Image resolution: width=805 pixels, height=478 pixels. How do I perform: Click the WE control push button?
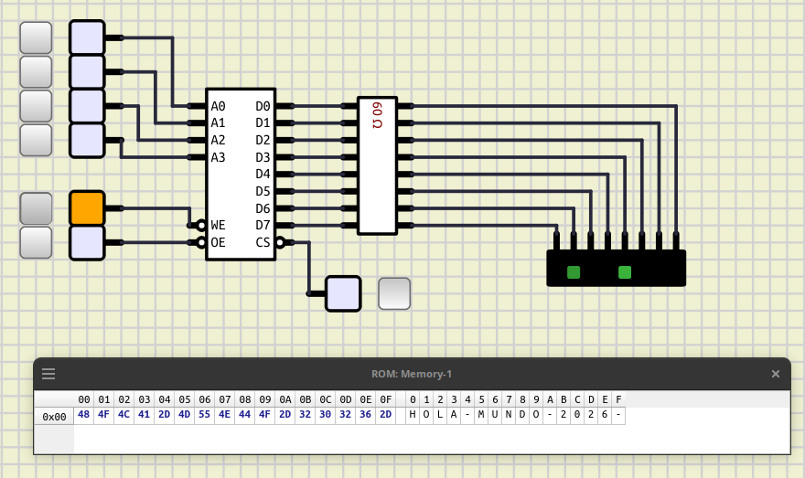[x=36, y=208]
